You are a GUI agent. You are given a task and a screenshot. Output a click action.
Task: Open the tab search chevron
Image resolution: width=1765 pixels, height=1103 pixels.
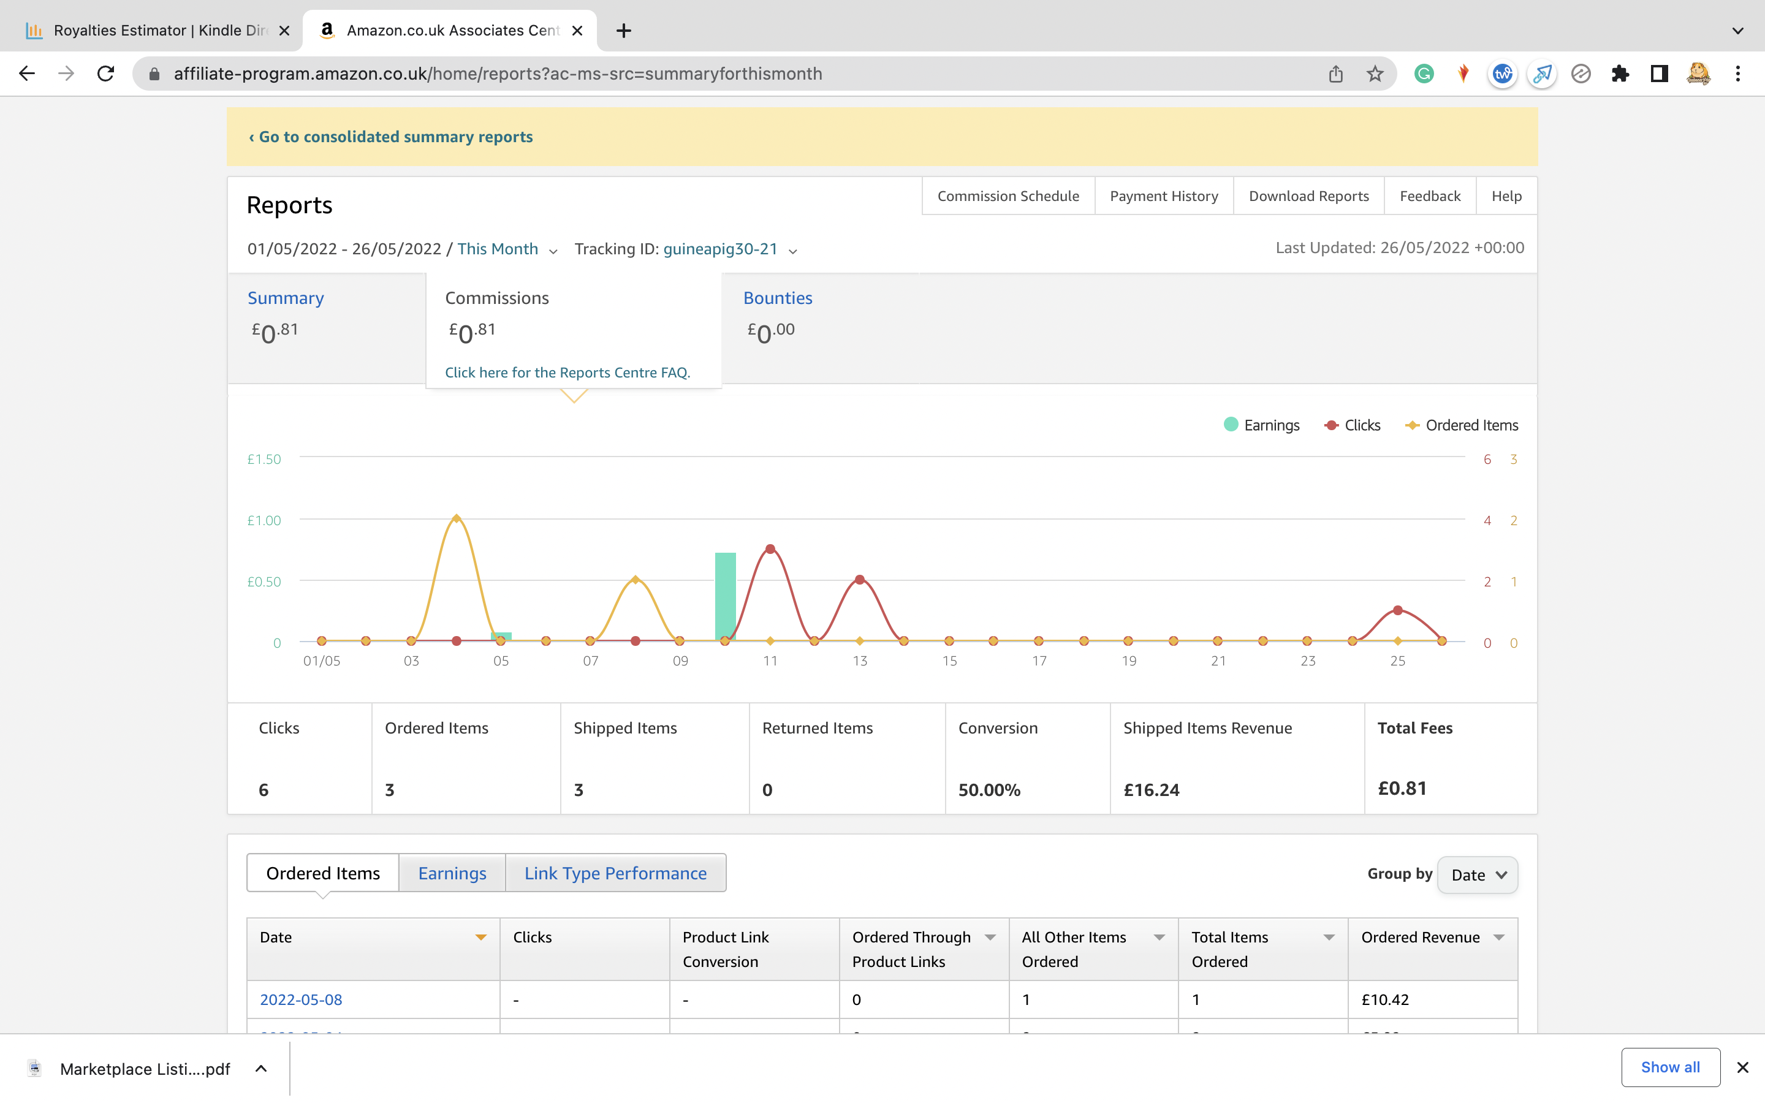point(1738,31)
